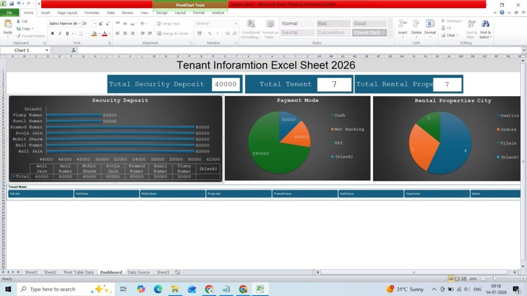Open the Insert cells button
The image size is (527, 296).
[402, 28]
